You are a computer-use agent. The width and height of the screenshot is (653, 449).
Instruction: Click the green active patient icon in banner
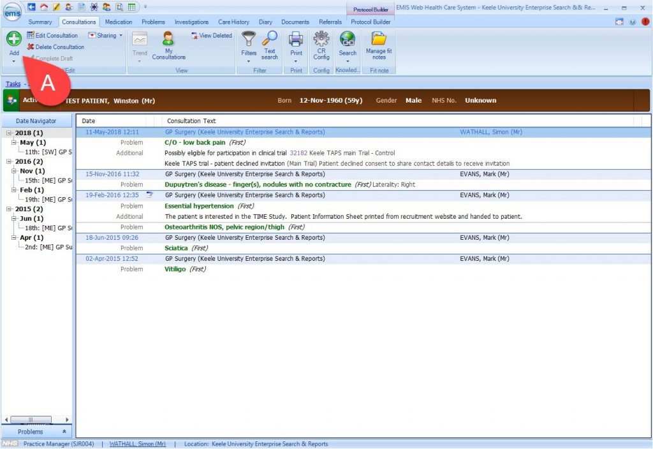point(11,100)
